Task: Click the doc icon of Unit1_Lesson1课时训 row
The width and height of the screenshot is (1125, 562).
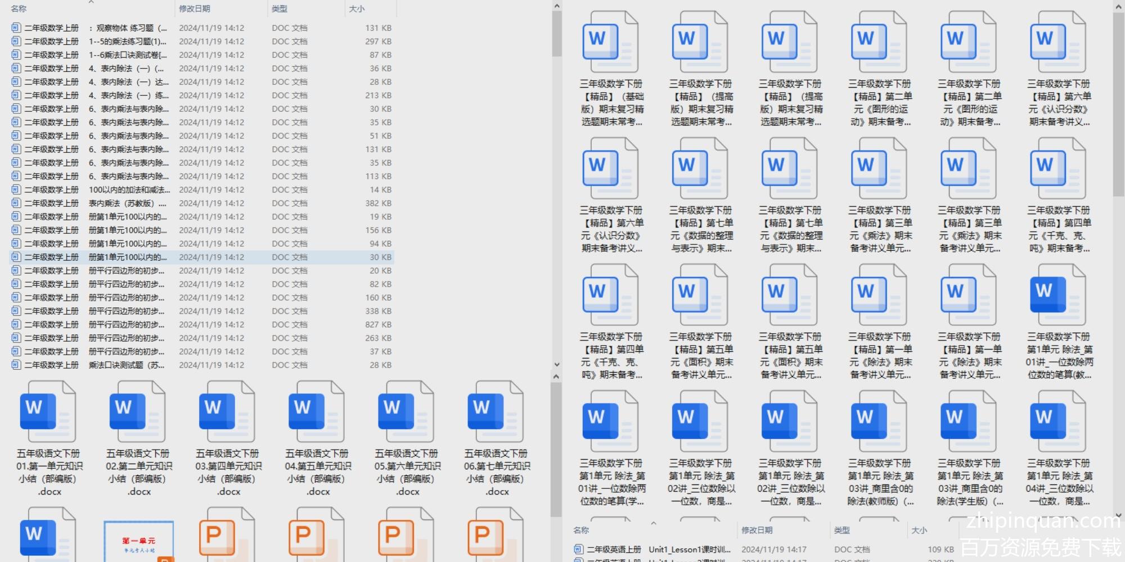Action: click(578, 549)
